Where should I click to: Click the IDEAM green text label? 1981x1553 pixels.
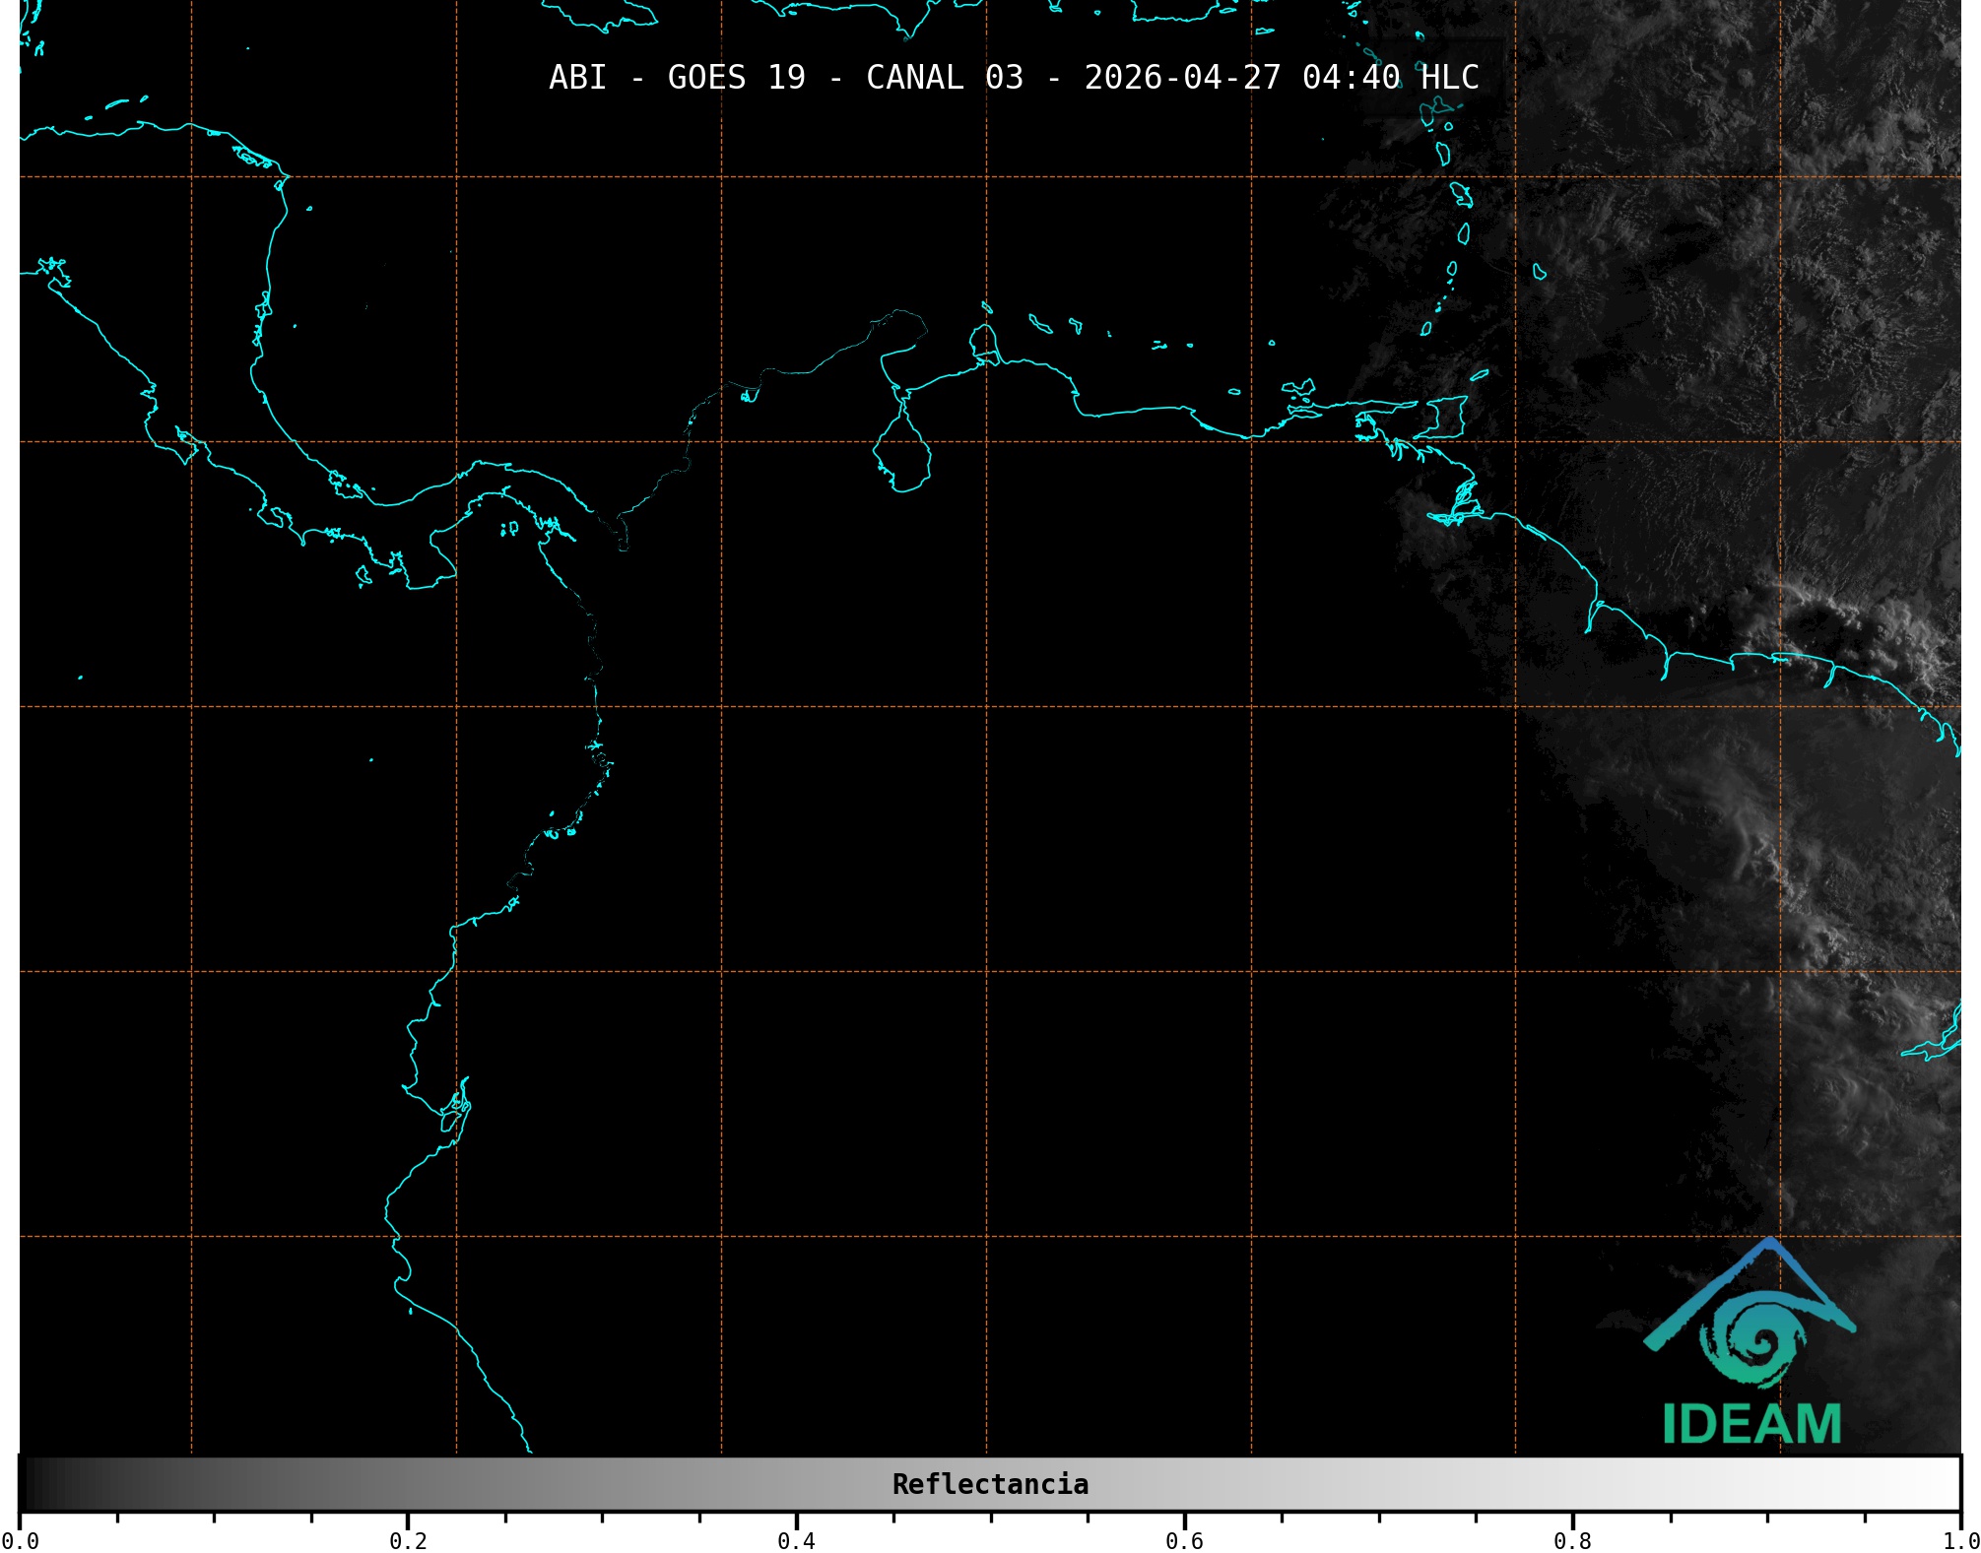coord(1751,1424)
